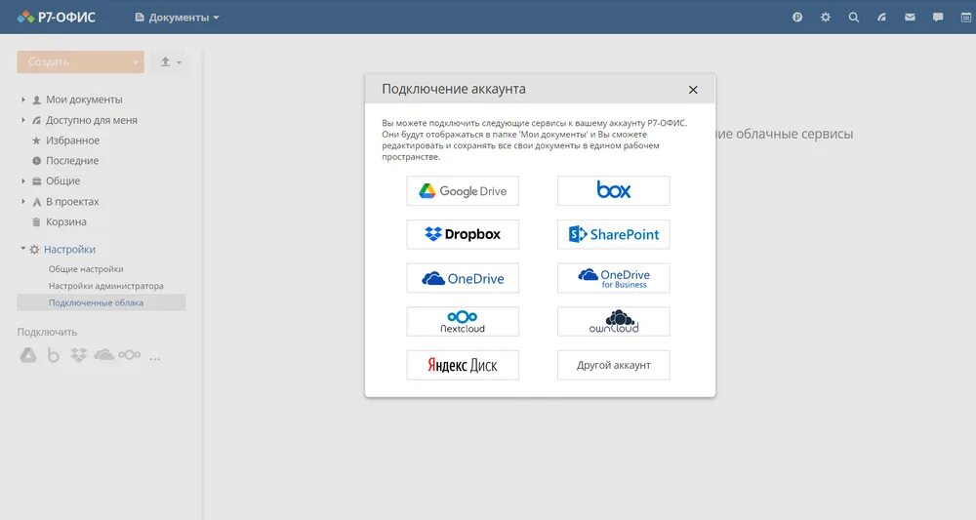Click sidebar Dropbox connect icon
The height and width of the screenshot is (520, 976).
pyautogui.click(x=78, y=355)
